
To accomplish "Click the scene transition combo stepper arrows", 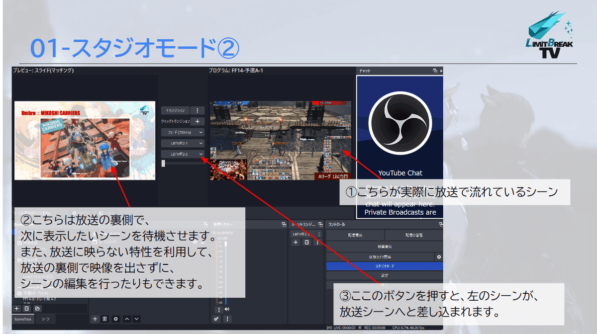I will coord(318,234).
